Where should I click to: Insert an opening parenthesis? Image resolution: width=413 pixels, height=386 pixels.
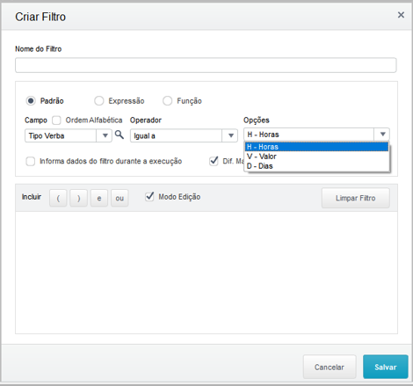[x=58, y=198]
